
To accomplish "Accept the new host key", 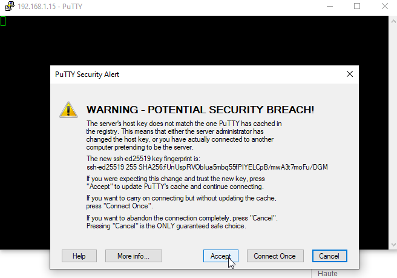I will click(220, 256).
